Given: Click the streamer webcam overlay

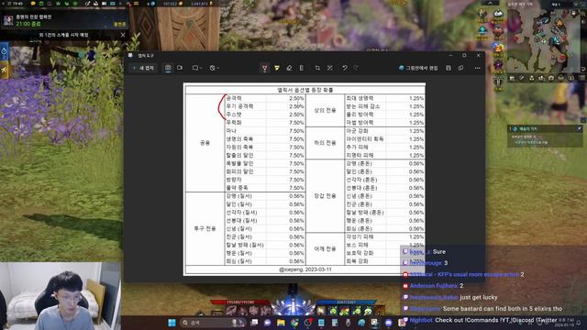Looking at the screenshot, I should (x=61, y=295).
